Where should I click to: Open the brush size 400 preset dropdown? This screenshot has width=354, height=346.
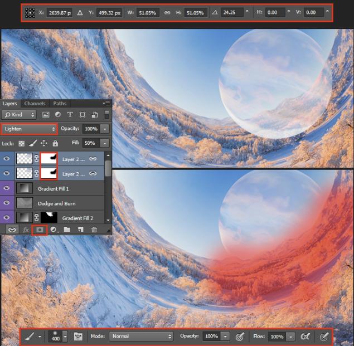(x=65, y=337)
